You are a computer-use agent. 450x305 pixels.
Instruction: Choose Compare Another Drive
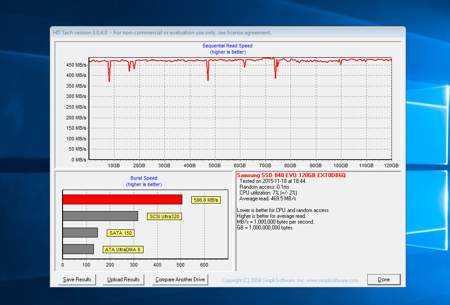tap(180, 280)
